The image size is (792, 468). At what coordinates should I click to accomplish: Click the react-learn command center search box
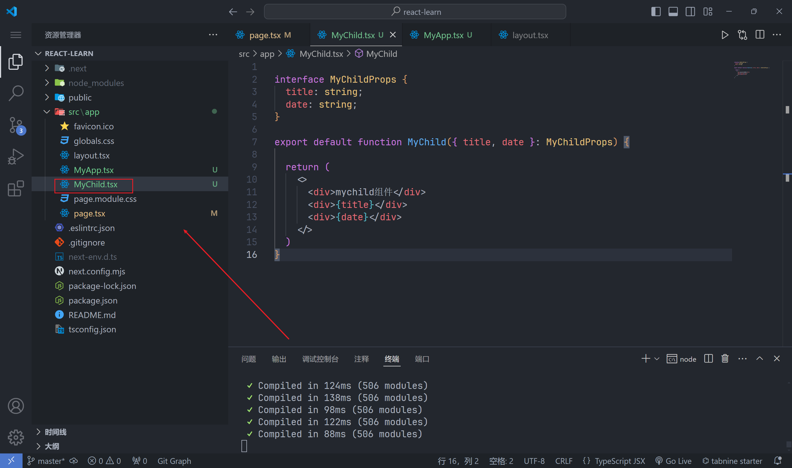tap(415, 12)
